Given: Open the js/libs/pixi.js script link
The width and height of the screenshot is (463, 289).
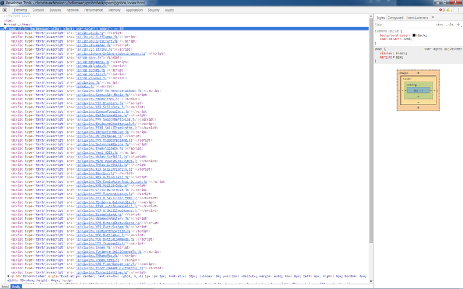Looking at the screenshot, I should coord(90,33).
